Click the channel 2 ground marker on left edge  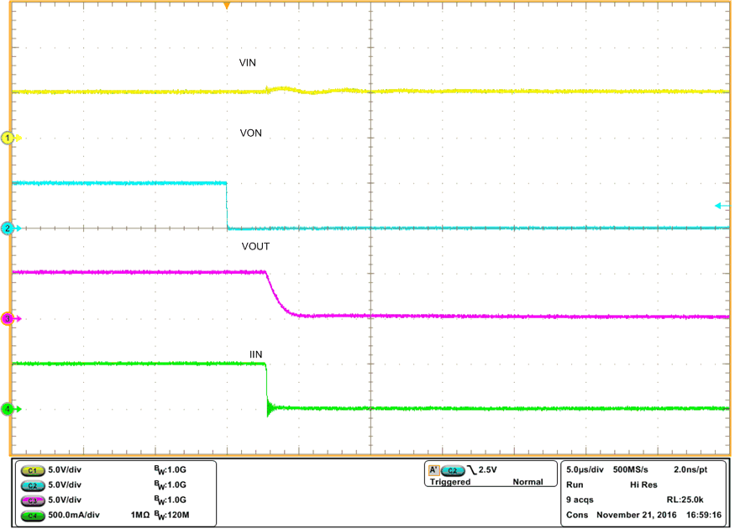(x=7, y=226)
